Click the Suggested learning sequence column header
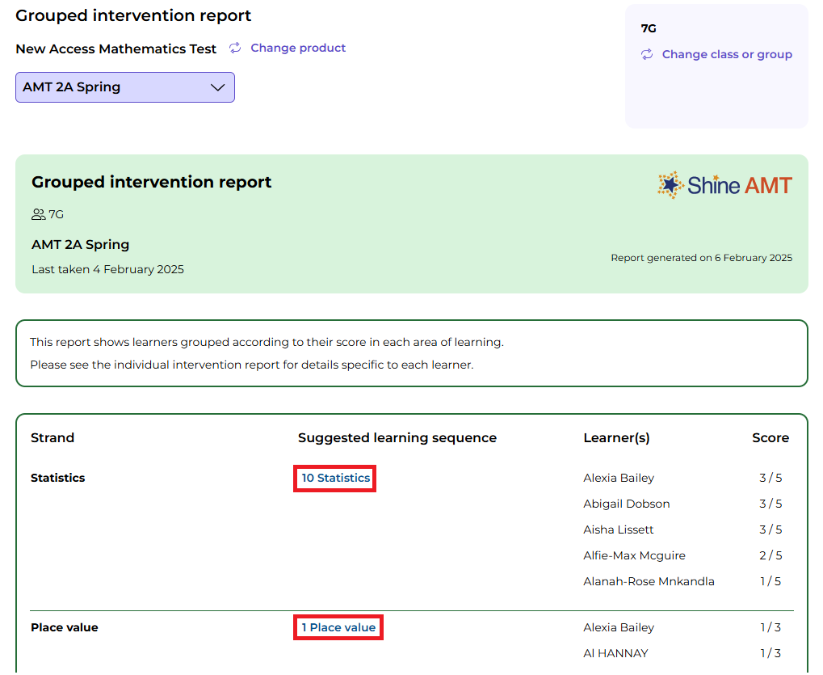 [x=397, y=438]
